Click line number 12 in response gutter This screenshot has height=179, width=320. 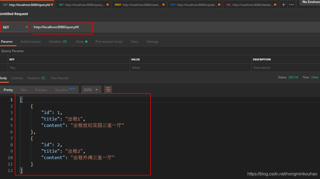10,171
